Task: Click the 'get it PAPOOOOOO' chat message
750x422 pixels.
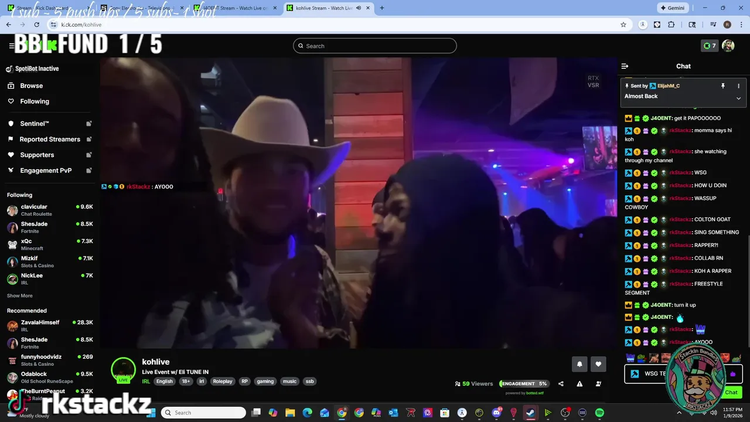Action: click(697, 118)
